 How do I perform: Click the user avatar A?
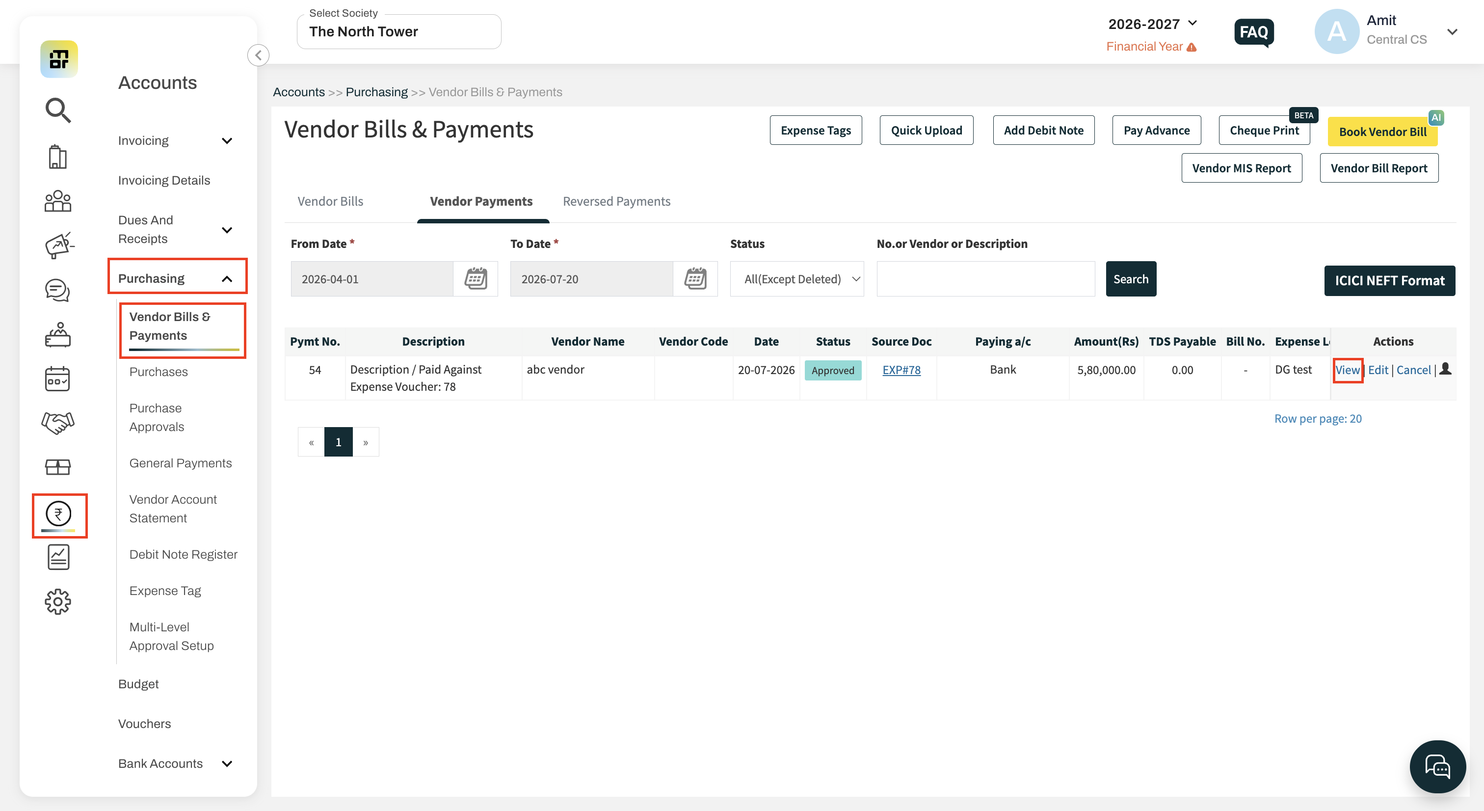pyautogui.click(x=1336, y=31)
